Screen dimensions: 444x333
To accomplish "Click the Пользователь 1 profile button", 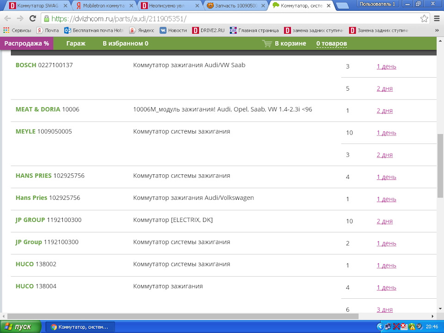I will pos(377,4).
